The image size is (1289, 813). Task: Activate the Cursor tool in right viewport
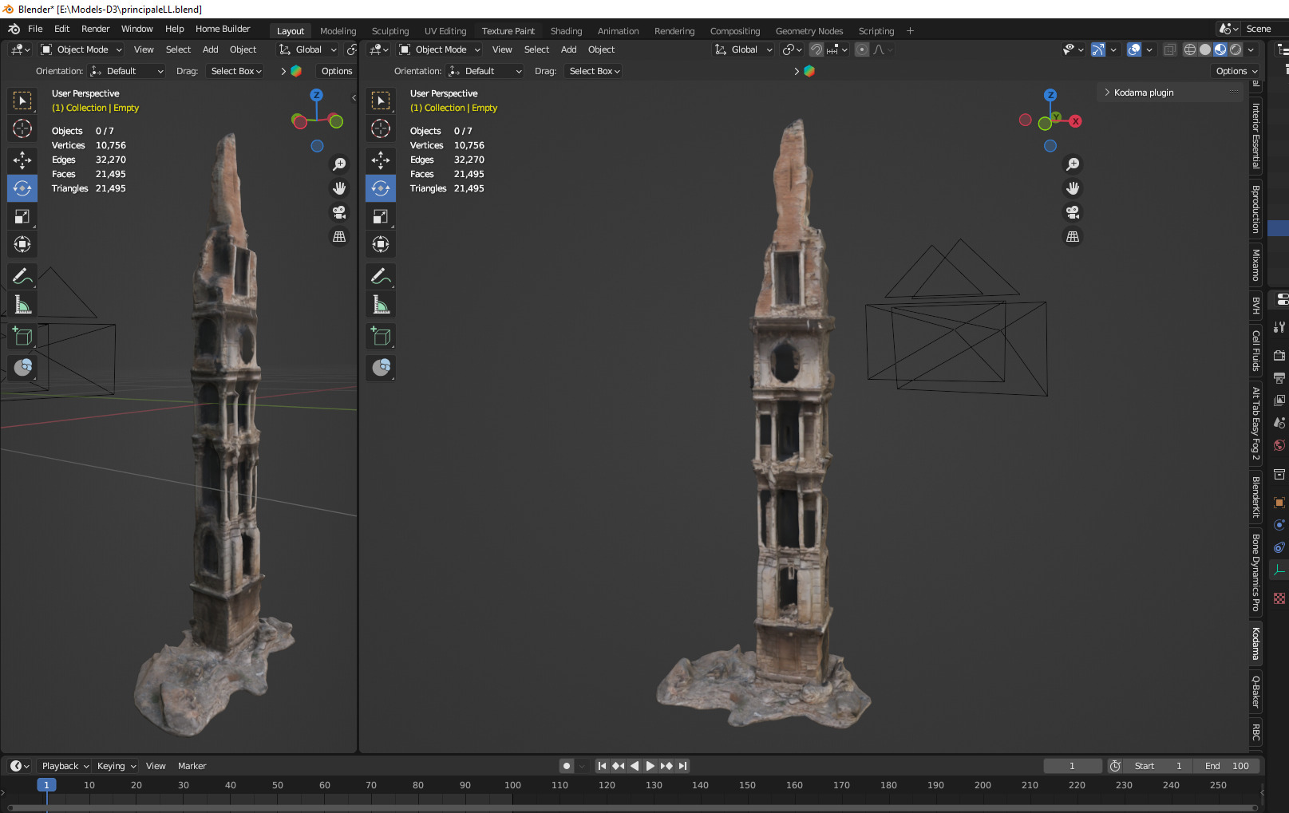pyautogui.click(x=381, y=128)
